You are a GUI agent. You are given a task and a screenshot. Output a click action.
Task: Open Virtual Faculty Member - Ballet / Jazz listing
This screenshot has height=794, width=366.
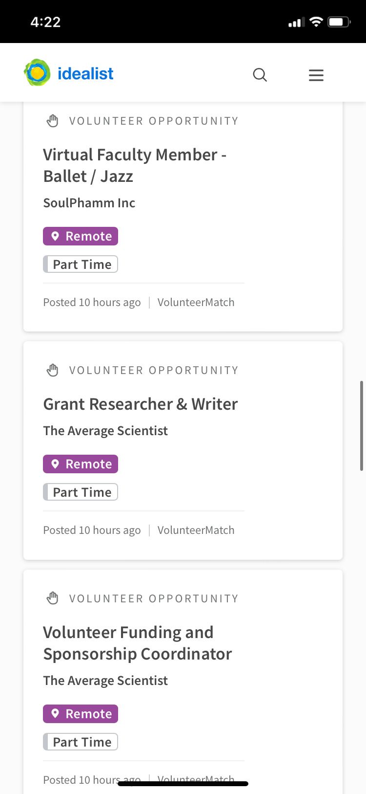point(134,165)
